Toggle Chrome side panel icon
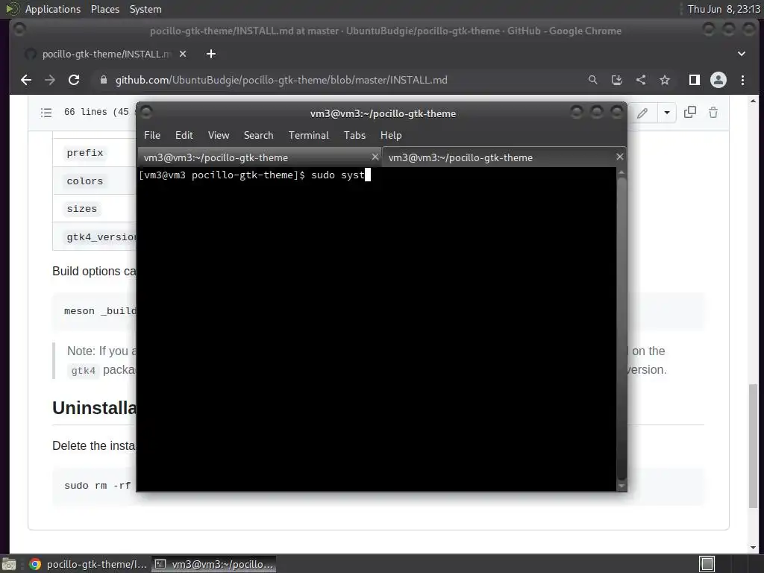 point(695,80)
